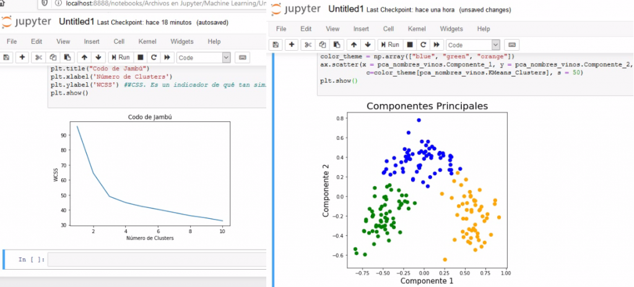Move cell up in right notebook
Viewport: 634px width, 287px height.
[x=354, y=45]
